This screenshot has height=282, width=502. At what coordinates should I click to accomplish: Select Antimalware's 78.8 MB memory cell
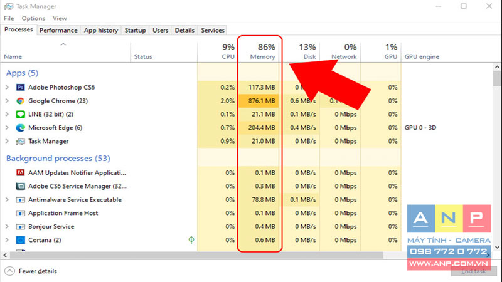click(x=259, y=199)
